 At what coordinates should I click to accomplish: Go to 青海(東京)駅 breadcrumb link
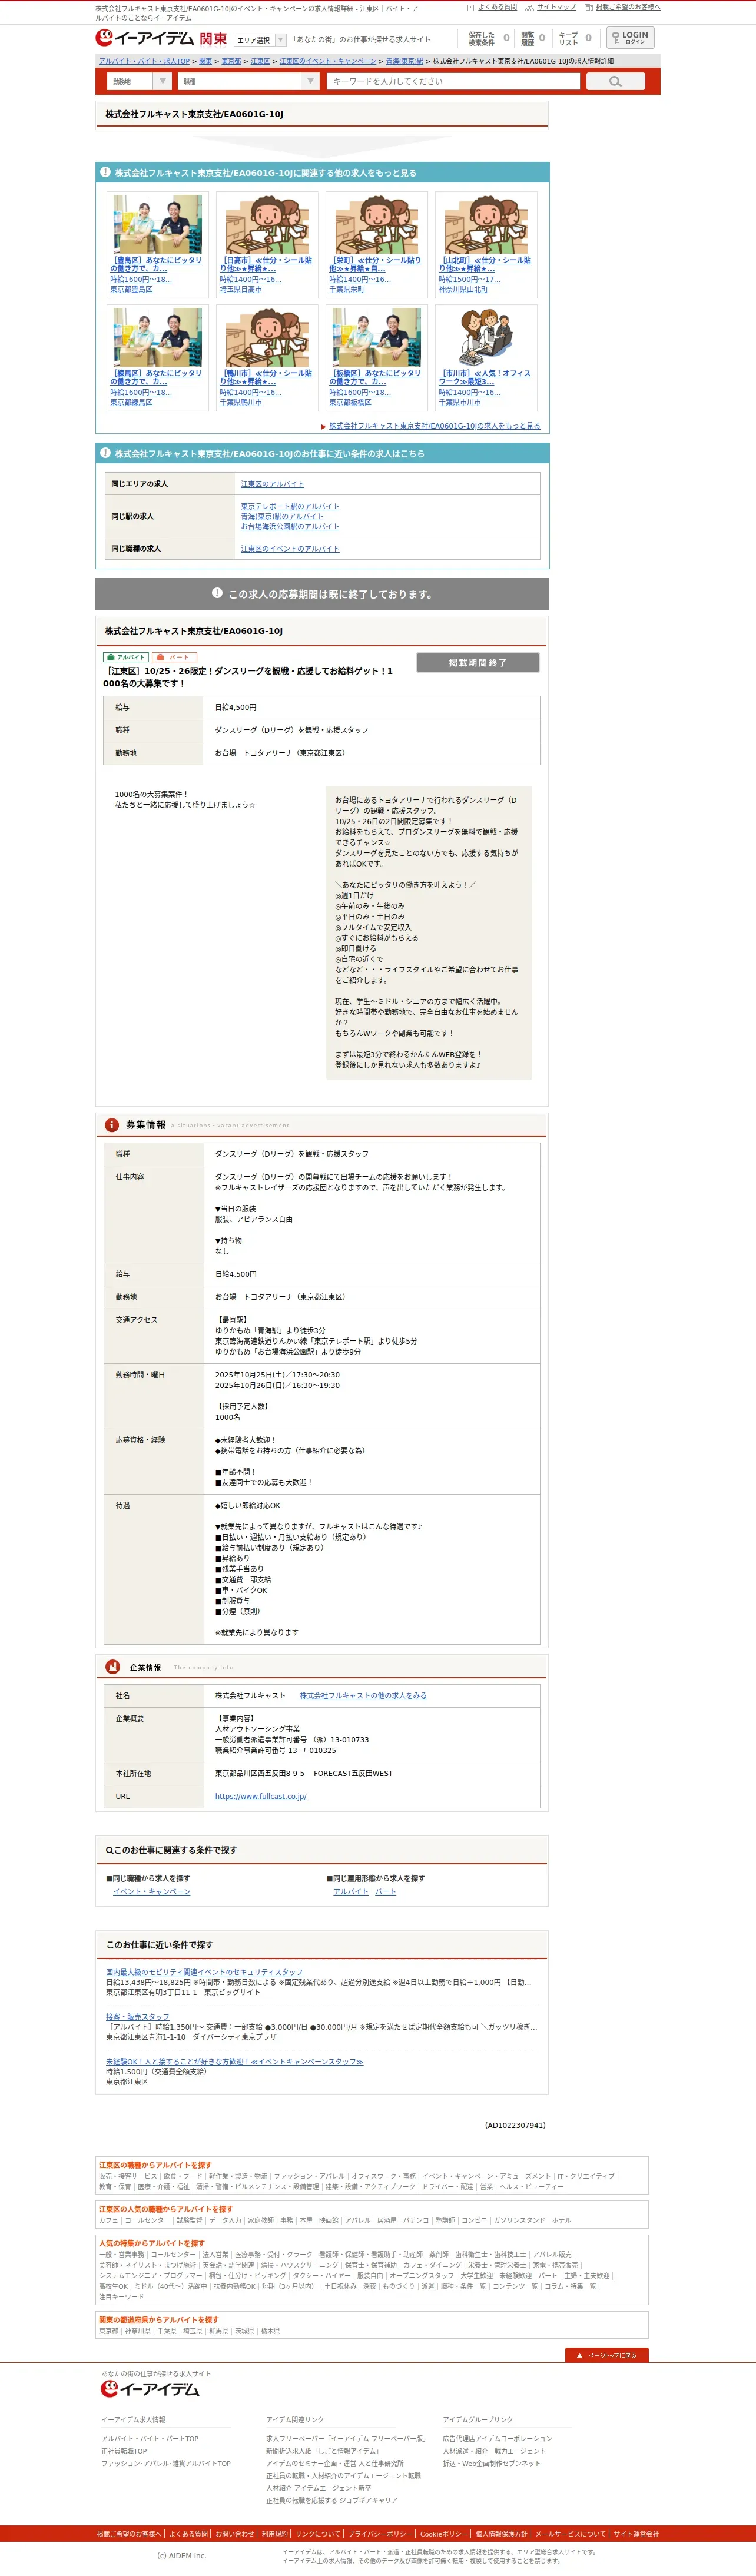coord(404,61)
